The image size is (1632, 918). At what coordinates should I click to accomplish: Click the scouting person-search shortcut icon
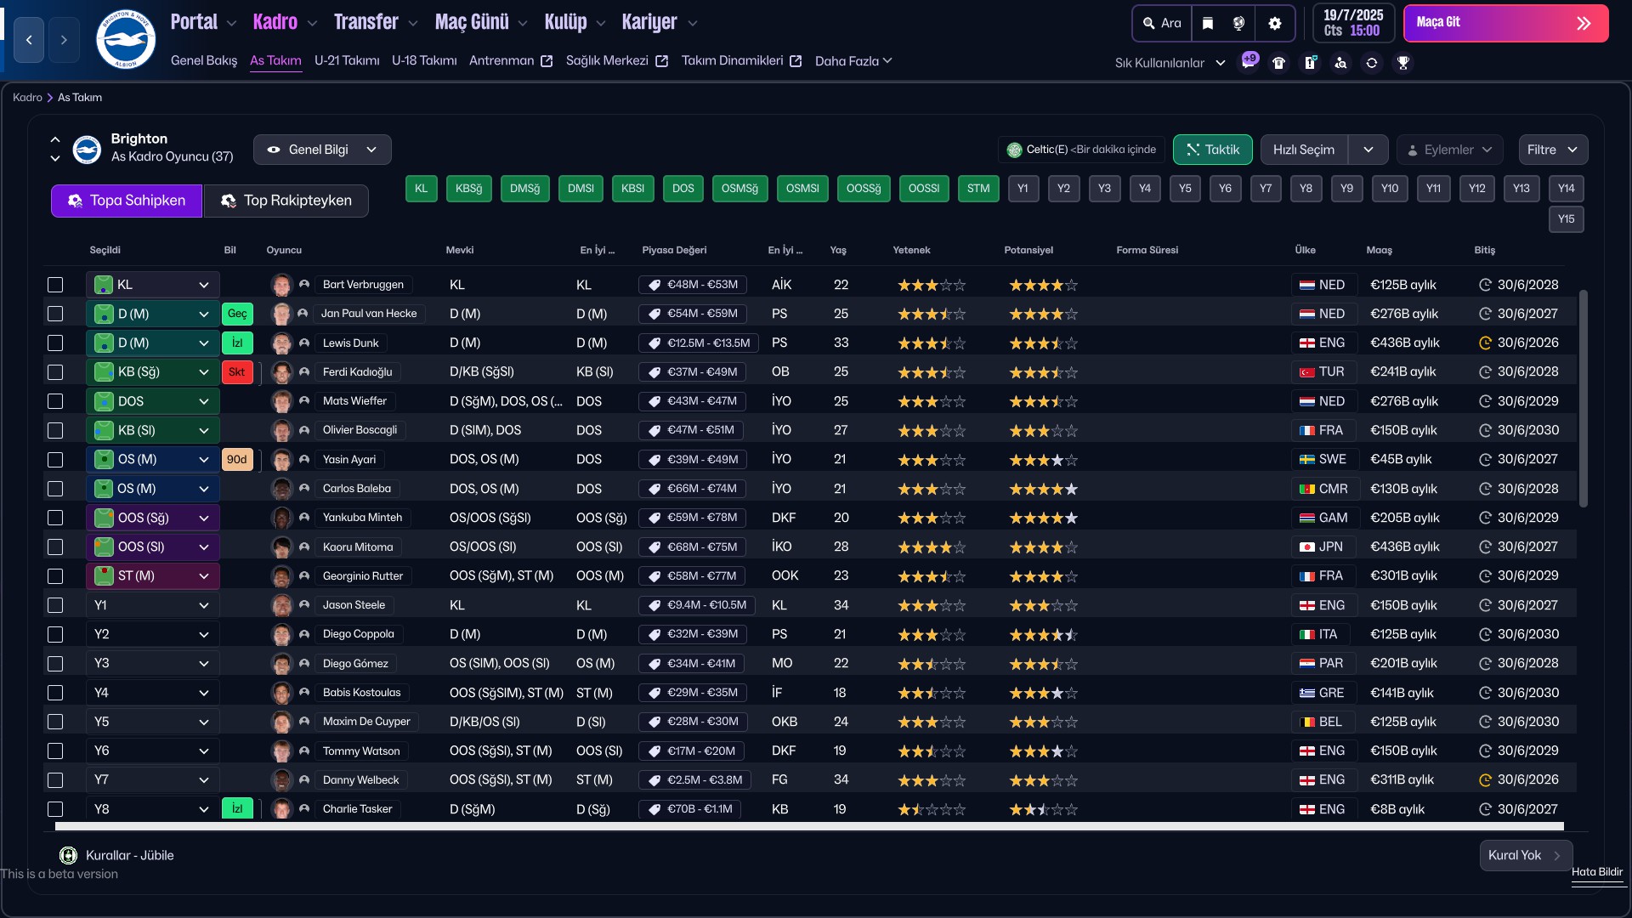click(x=1340, y=62)
